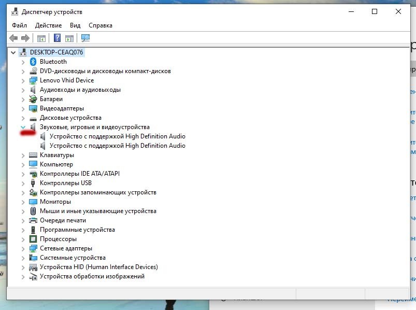
Task: Select the Дисковые устройства label
Action: (x=70, y=118)
